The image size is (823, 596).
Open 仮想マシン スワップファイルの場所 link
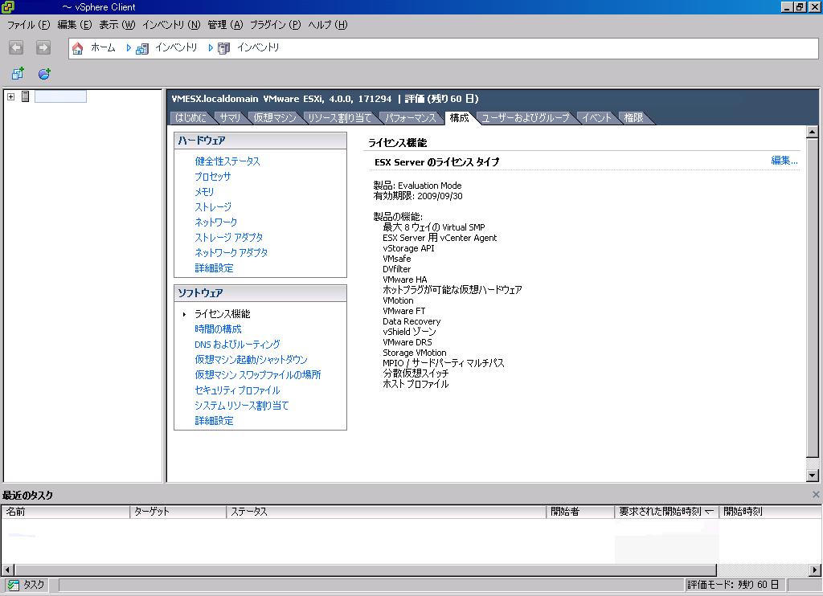(258, 375)
